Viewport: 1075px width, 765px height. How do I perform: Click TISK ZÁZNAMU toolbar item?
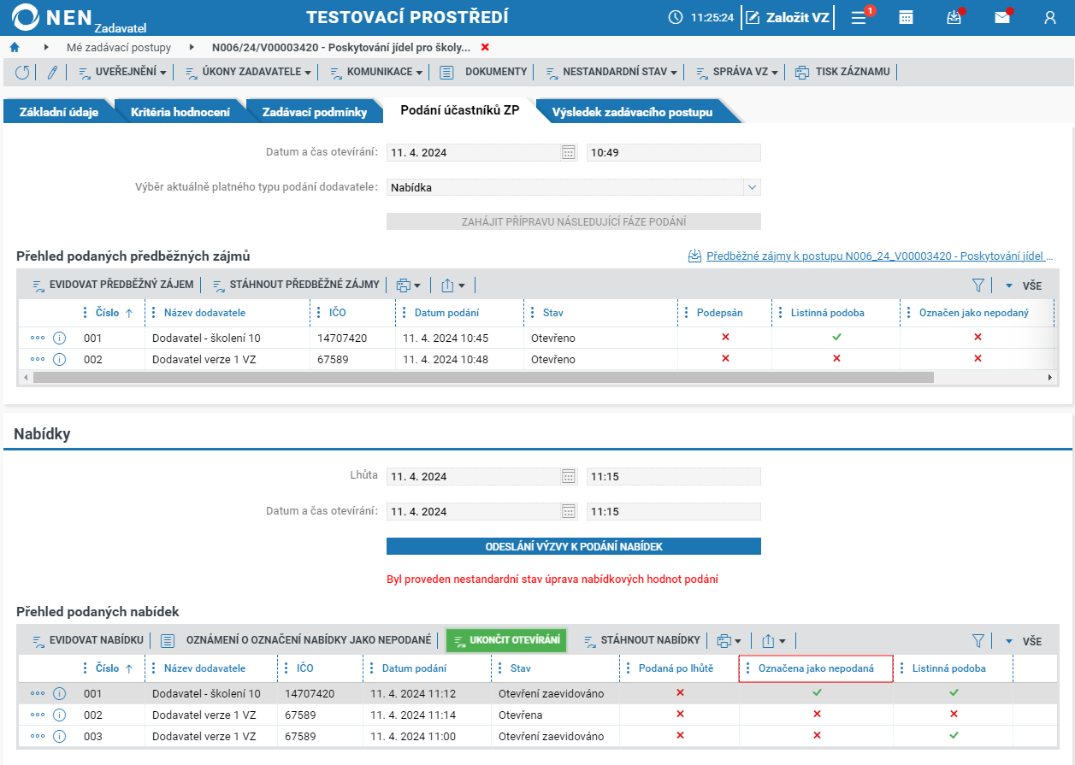842,73
